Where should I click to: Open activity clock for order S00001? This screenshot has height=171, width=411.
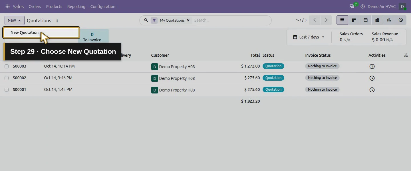372,90
